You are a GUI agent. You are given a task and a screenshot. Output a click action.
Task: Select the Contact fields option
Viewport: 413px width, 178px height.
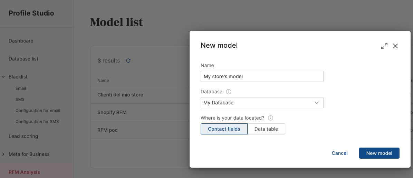tap(224, 129)
